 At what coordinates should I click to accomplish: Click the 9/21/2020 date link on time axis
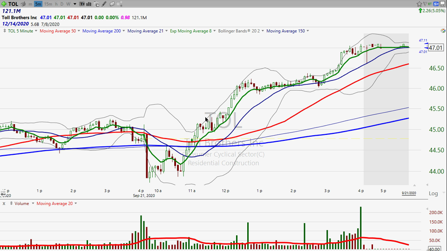(409, 192)
